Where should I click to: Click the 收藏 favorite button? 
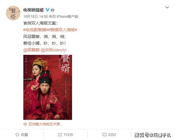pyautogui.click(x=22, y=134)
